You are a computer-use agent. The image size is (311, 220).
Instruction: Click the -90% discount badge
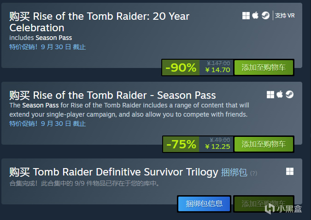(181, 68)
